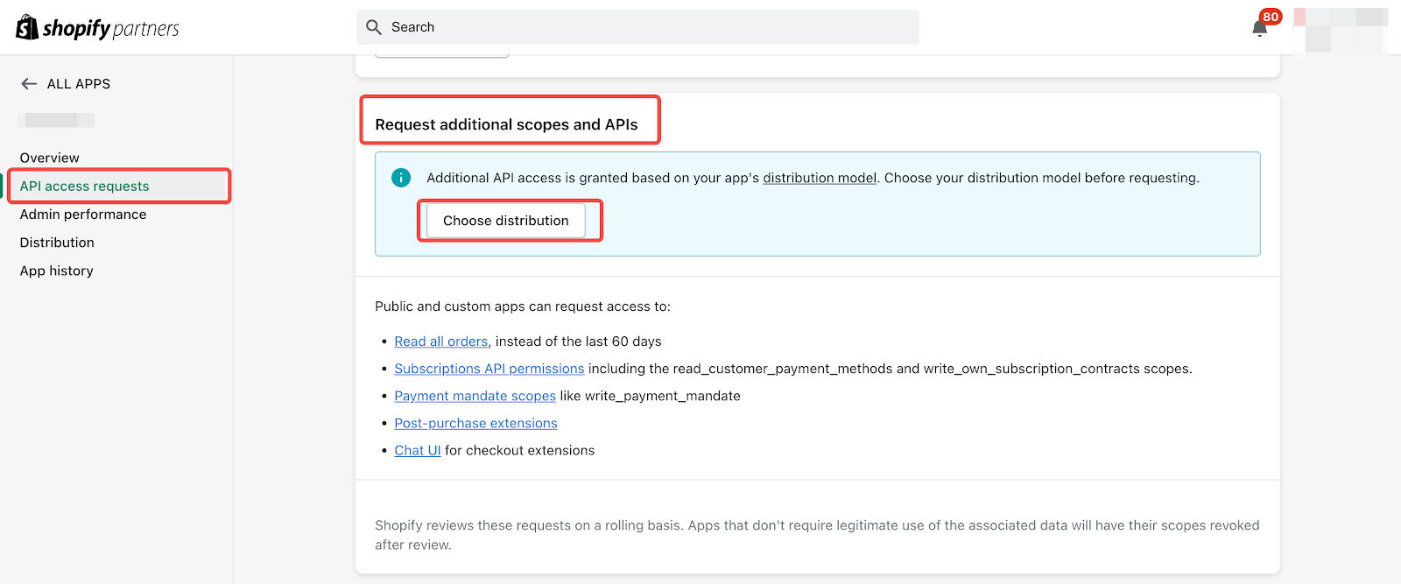1401x584 pixels.
Task: Open the notifications bell
Action: tap(1260, 28)
